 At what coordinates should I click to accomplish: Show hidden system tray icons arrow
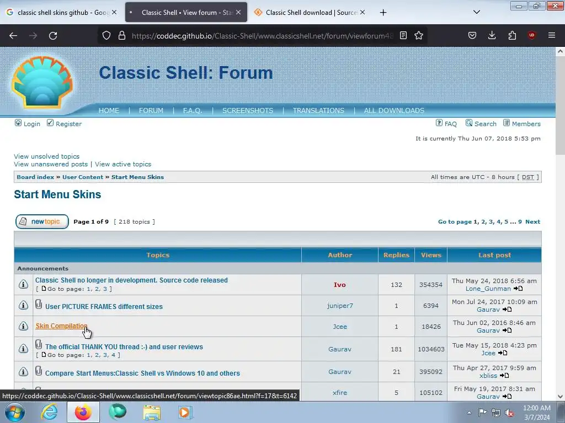[x=469, y=413]
